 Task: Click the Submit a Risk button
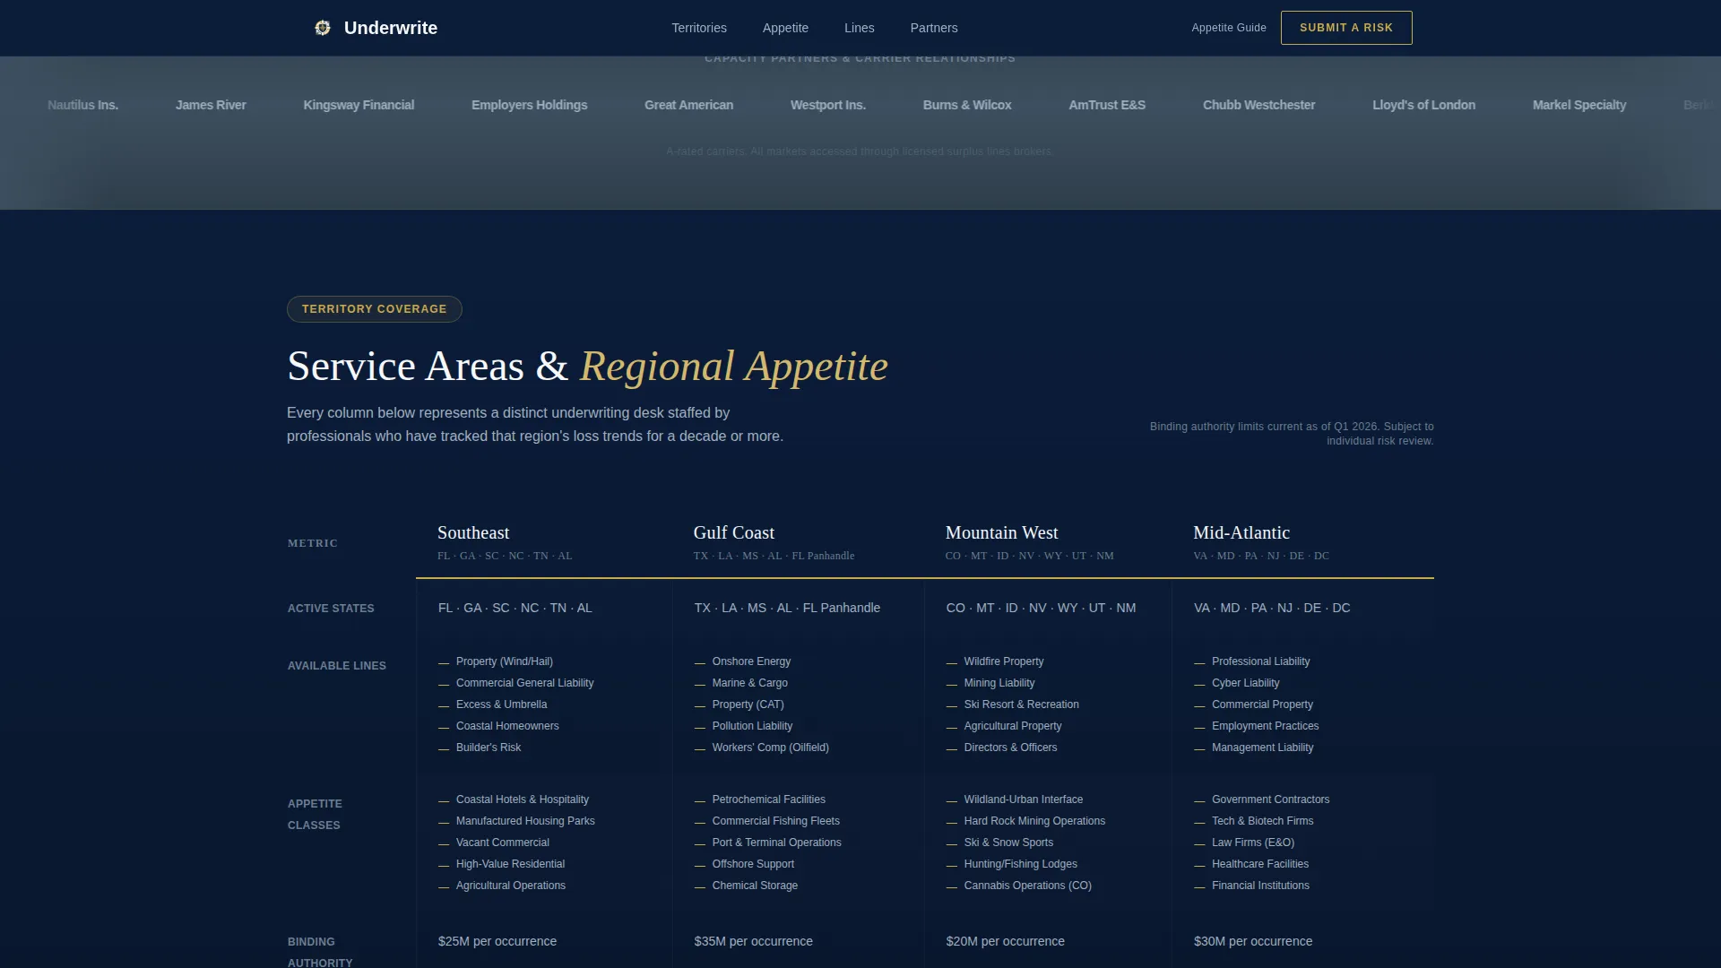pyautogui.click(x=1346, y=28)
